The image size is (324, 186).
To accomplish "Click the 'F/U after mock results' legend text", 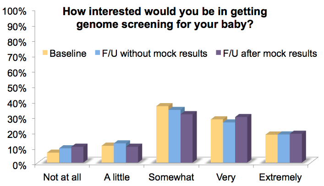I will 270,54.
